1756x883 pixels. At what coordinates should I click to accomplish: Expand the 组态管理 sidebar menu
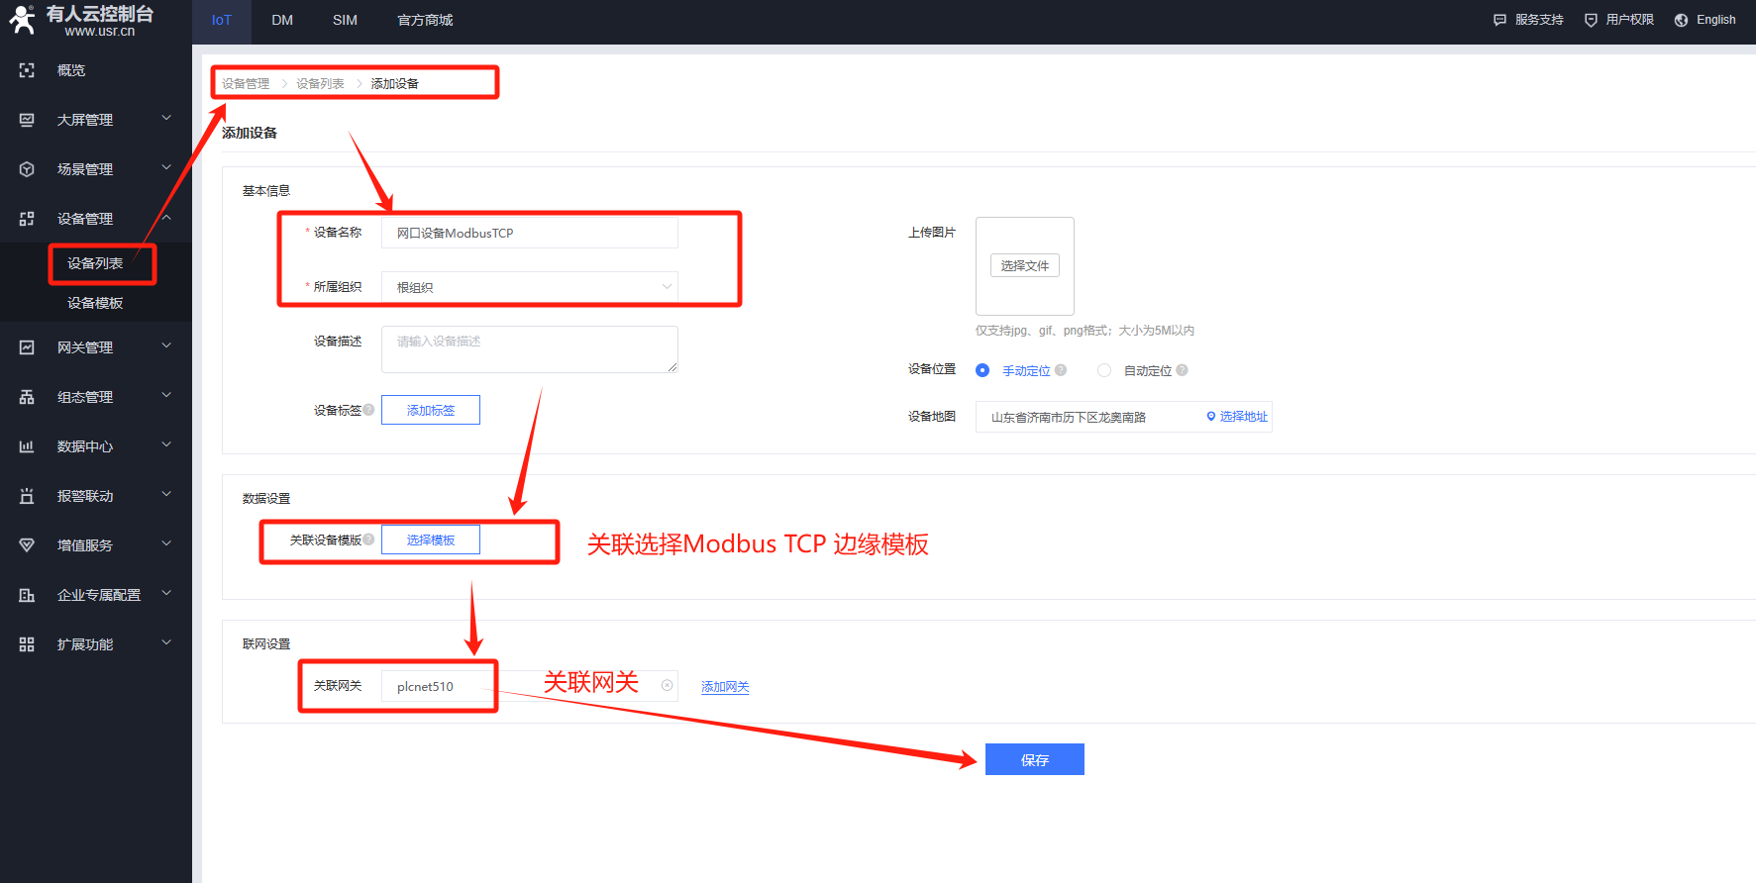[95, 397]
